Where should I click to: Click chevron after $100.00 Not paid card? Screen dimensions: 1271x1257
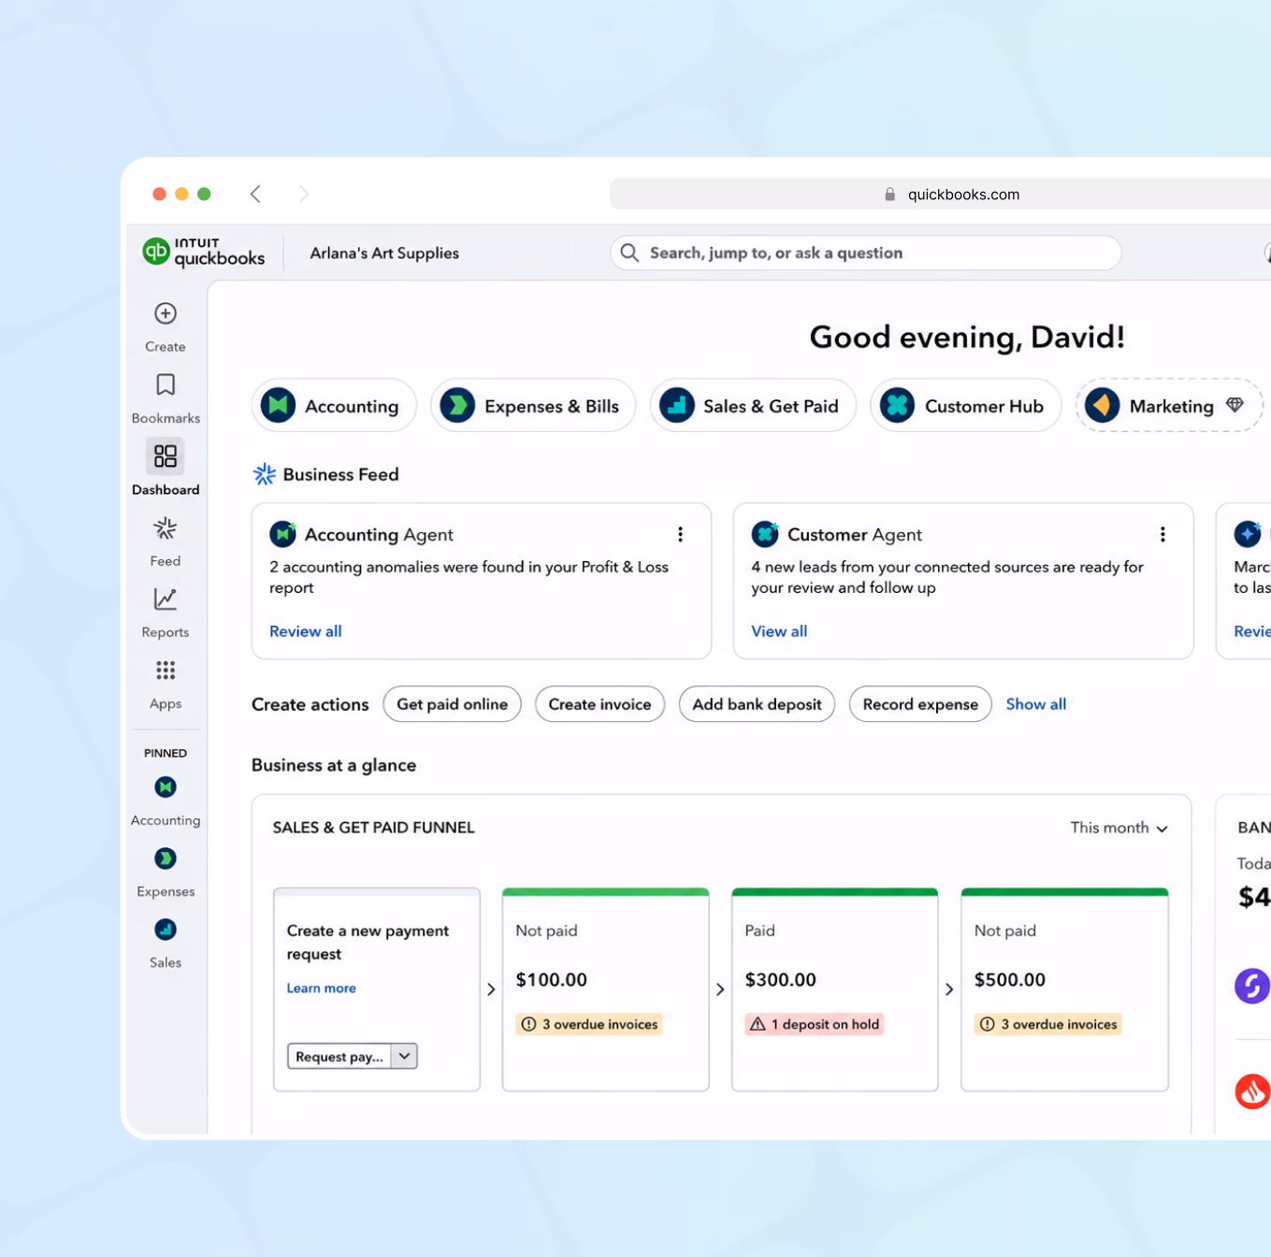(x=720, y=990)
